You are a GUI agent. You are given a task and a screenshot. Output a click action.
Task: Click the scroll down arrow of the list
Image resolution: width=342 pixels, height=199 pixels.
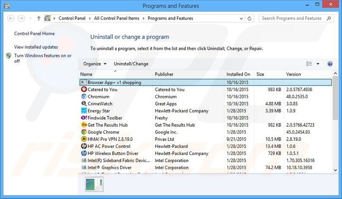(x=336, y=170)
